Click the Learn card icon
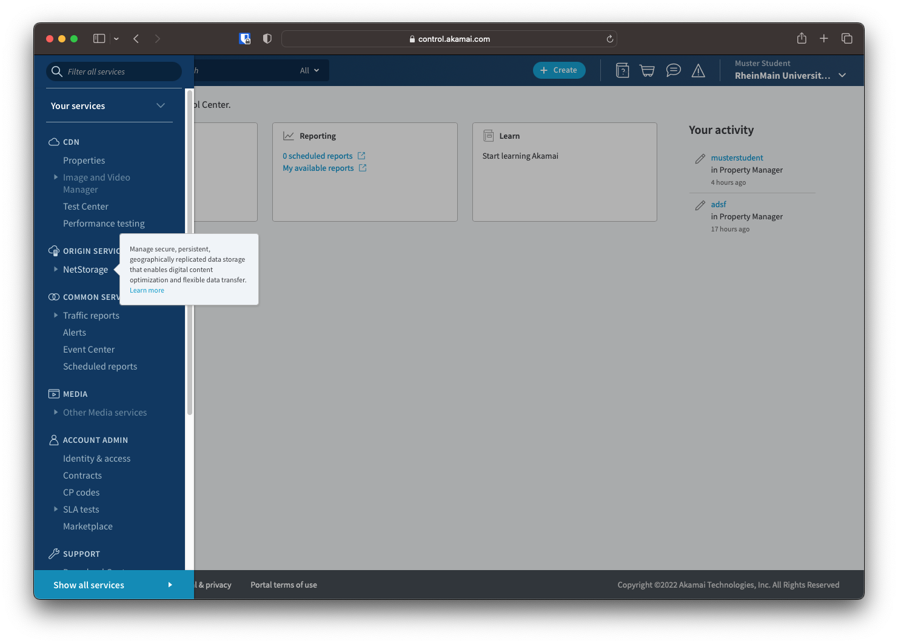Viewport: 898px width, 644px height. pos(488,136)
